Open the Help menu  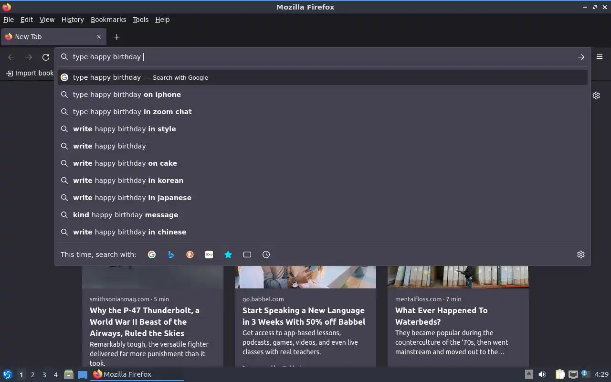coord(162,20)
